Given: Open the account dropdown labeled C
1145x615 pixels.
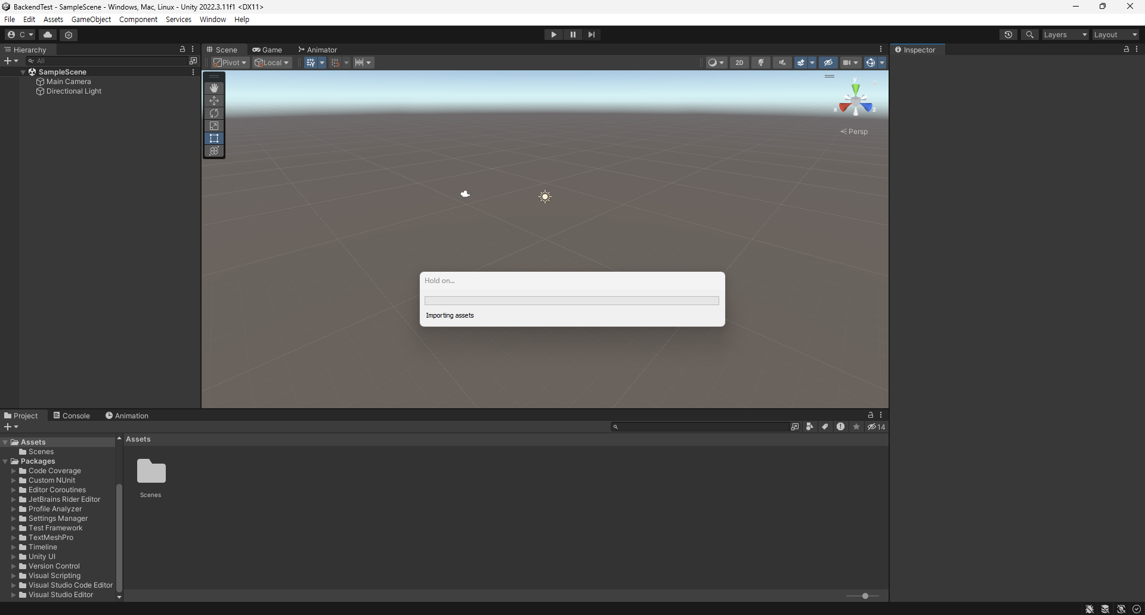Looking at the screenshot, I should point(21,35).
